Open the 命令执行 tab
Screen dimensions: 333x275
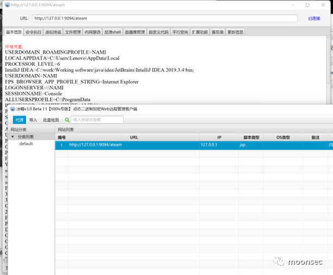[34, 32]
